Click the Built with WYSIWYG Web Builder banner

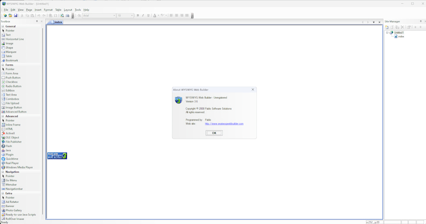(57, 156)
